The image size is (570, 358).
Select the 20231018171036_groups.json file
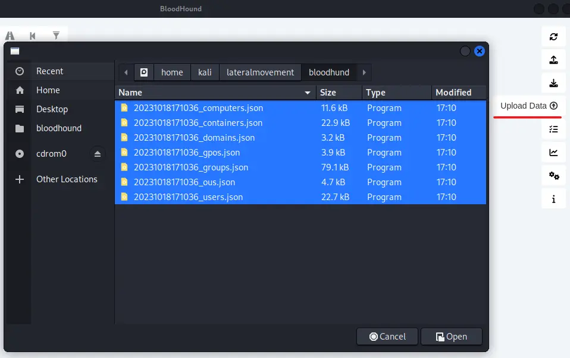click(190, 167)
